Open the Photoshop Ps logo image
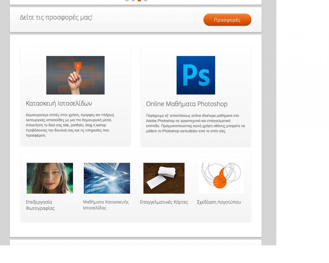 coord(196,75)
